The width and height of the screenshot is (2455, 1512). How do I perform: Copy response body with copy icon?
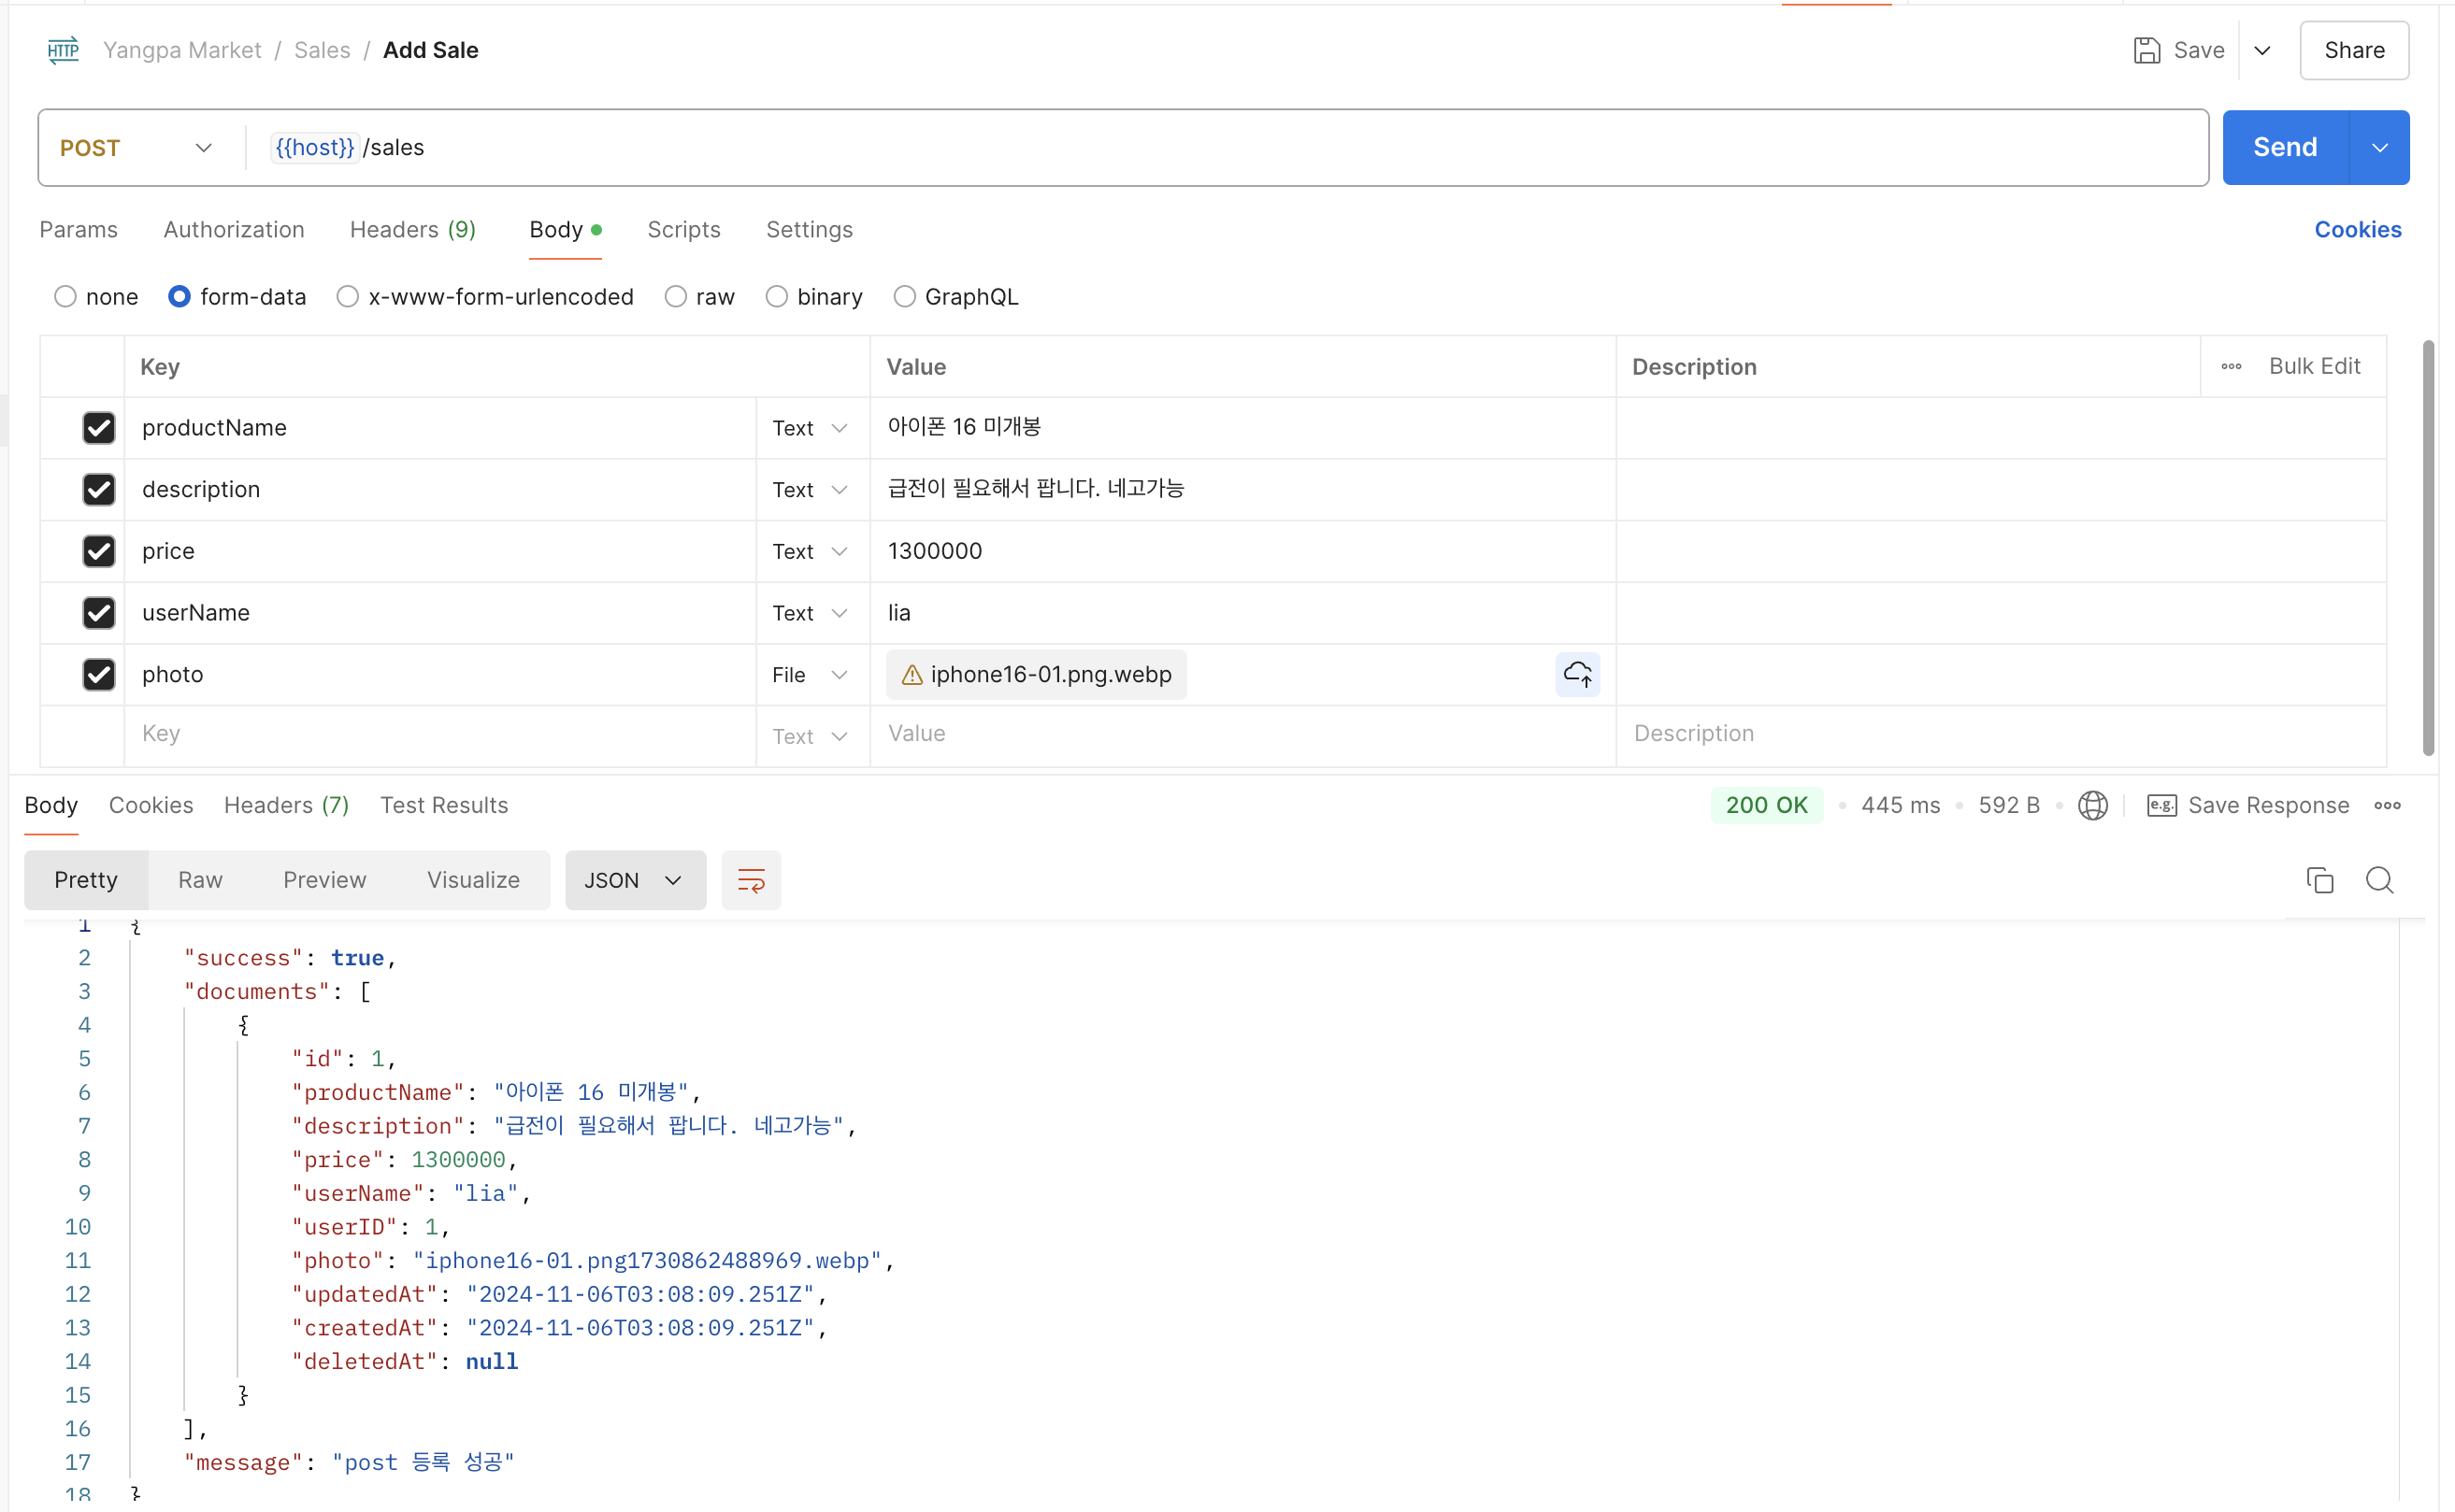tap(2319, 880)
